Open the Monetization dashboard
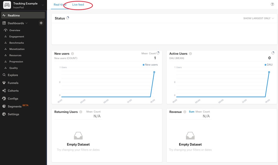Image resolution: width=278 pixels, height=165 pixels. tap(17, 49)
